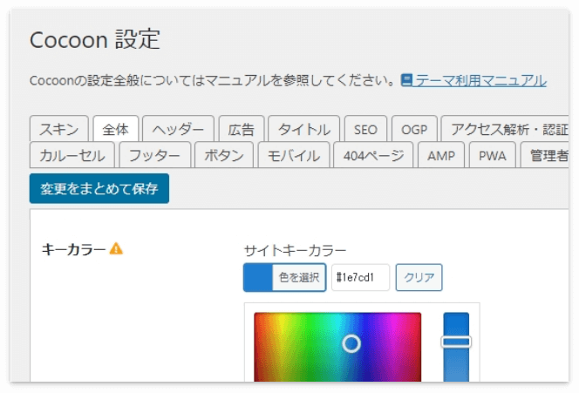Click the color picker circle handle
Screen dimensions: 579x393
coord(351,343)
